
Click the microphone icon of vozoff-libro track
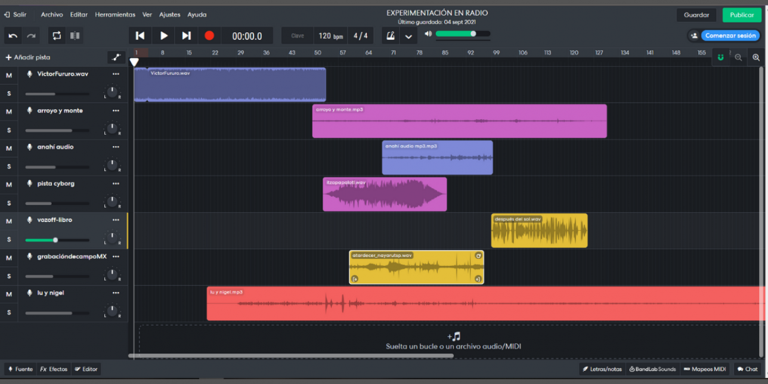[x=29, y=220]
